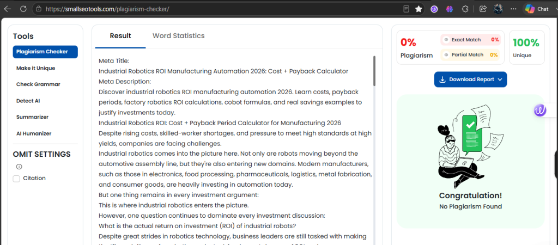Enable the Citation checkbox
The image size is (558, 245).
(16, 179)
